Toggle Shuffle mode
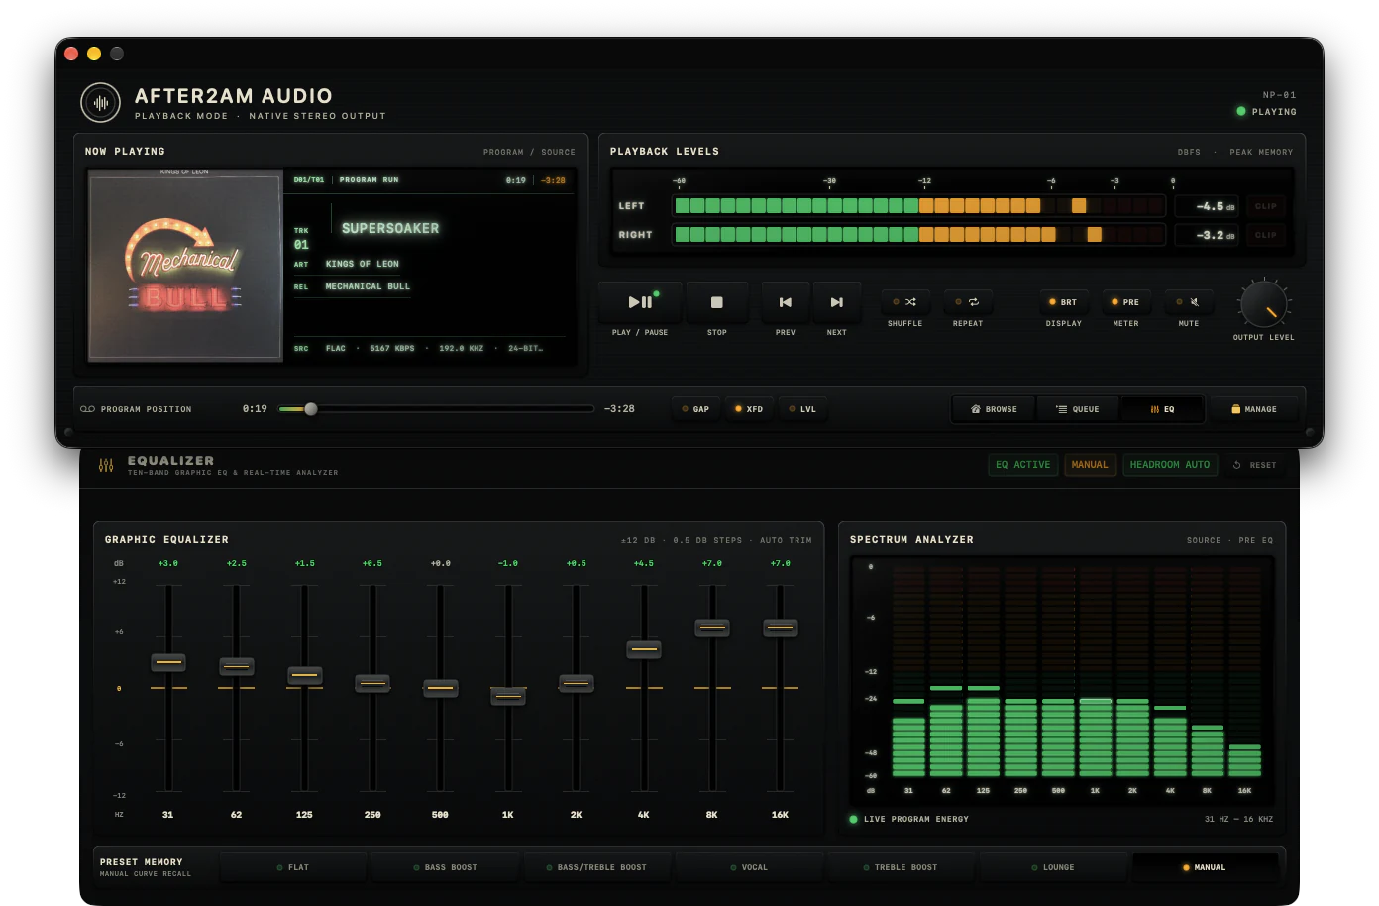Viewport: 1379px width, 906px height. pyautogui.click(x=904, y=302)
